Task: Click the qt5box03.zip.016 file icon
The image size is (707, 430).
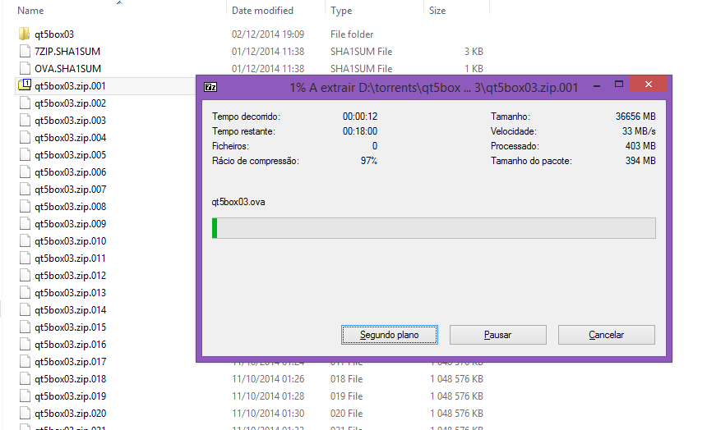Action: (25, 345)
